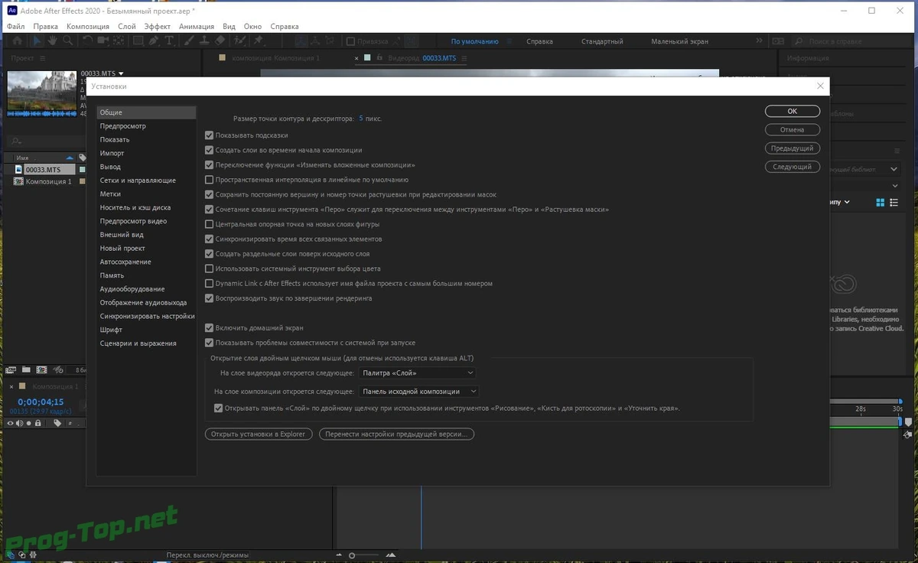The height and width of the screenshot is (563, 918).
Task: Click the "Отмена" cancel button
Action: pos(793,129)
